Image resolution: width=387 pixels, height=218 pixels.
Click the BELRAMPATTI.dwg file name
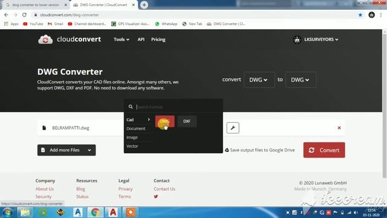(x=71, y=128)
